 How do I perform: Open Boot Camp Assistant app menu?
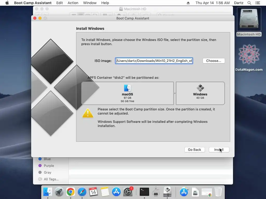(x=33, y=3)
